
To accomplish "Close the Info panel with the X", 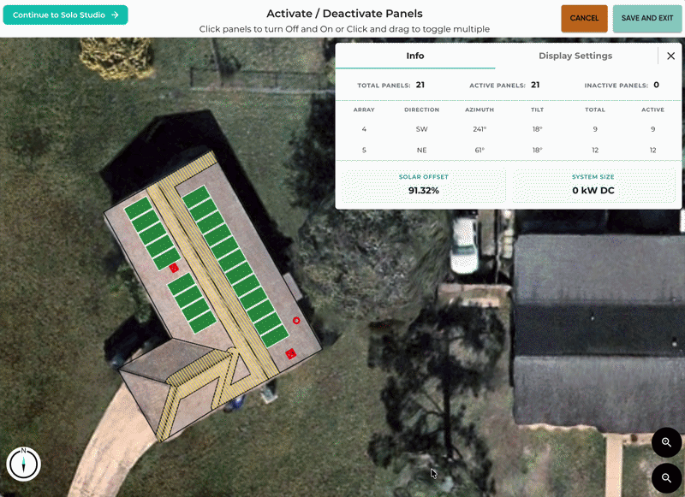I will point(671,56).
